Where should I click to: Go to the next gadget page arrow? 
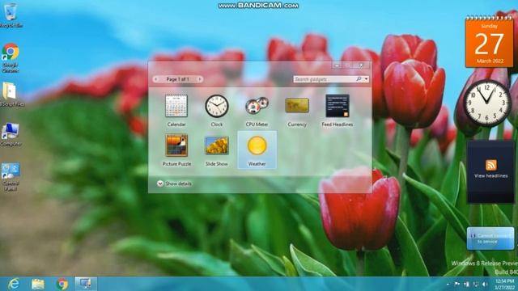coord(200,79)
